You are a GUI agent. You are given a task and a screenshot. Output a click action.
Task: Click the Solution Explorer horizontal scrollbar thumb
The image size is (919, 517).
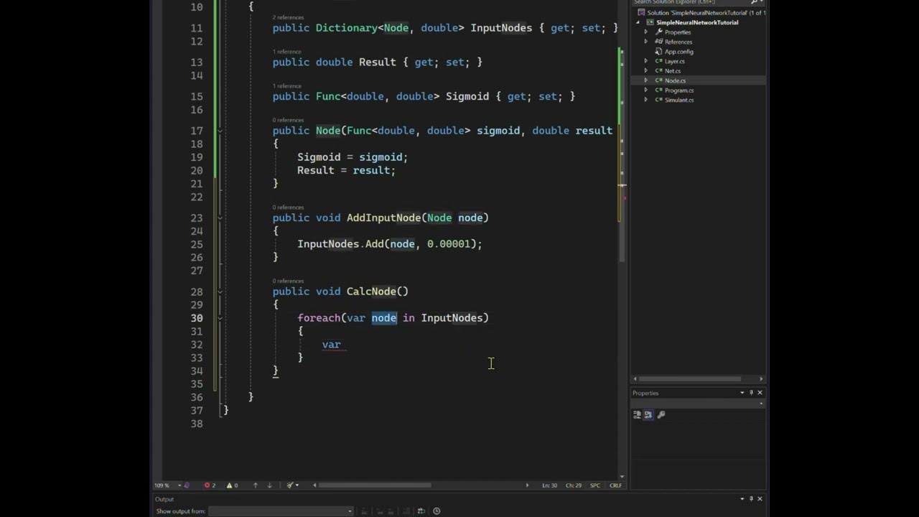point(689,379)
